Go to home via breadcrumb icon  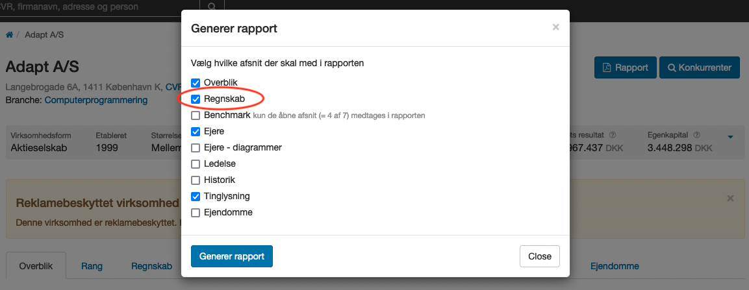tap(9, 35)
